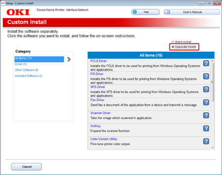Click the OKI logo
The height and width of the screenshot is (175, 222).
(x=18, y=12)
